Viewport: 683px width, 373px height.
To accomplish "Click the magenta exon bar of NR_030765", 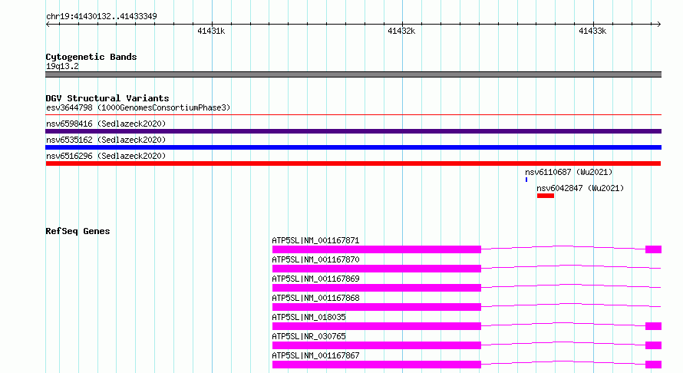I will coord(377,345).
